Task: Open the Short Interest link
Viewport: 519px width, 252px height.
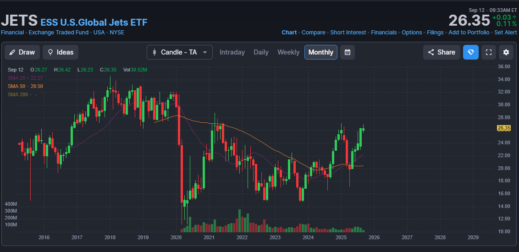Action: pos(348,33)
